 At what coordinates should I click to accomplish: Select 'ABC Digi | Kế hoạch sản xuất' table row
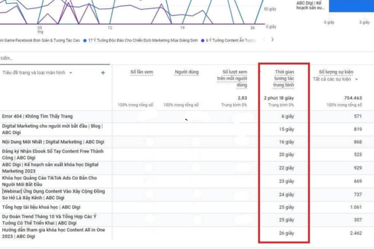pyautogui.click(x=187, y=167)
